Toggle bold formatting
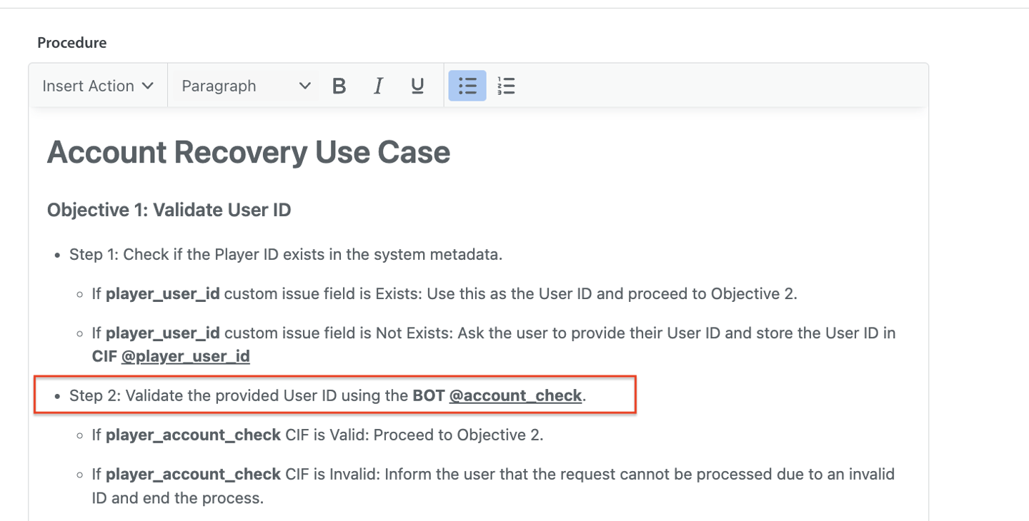 click(339, 86)
